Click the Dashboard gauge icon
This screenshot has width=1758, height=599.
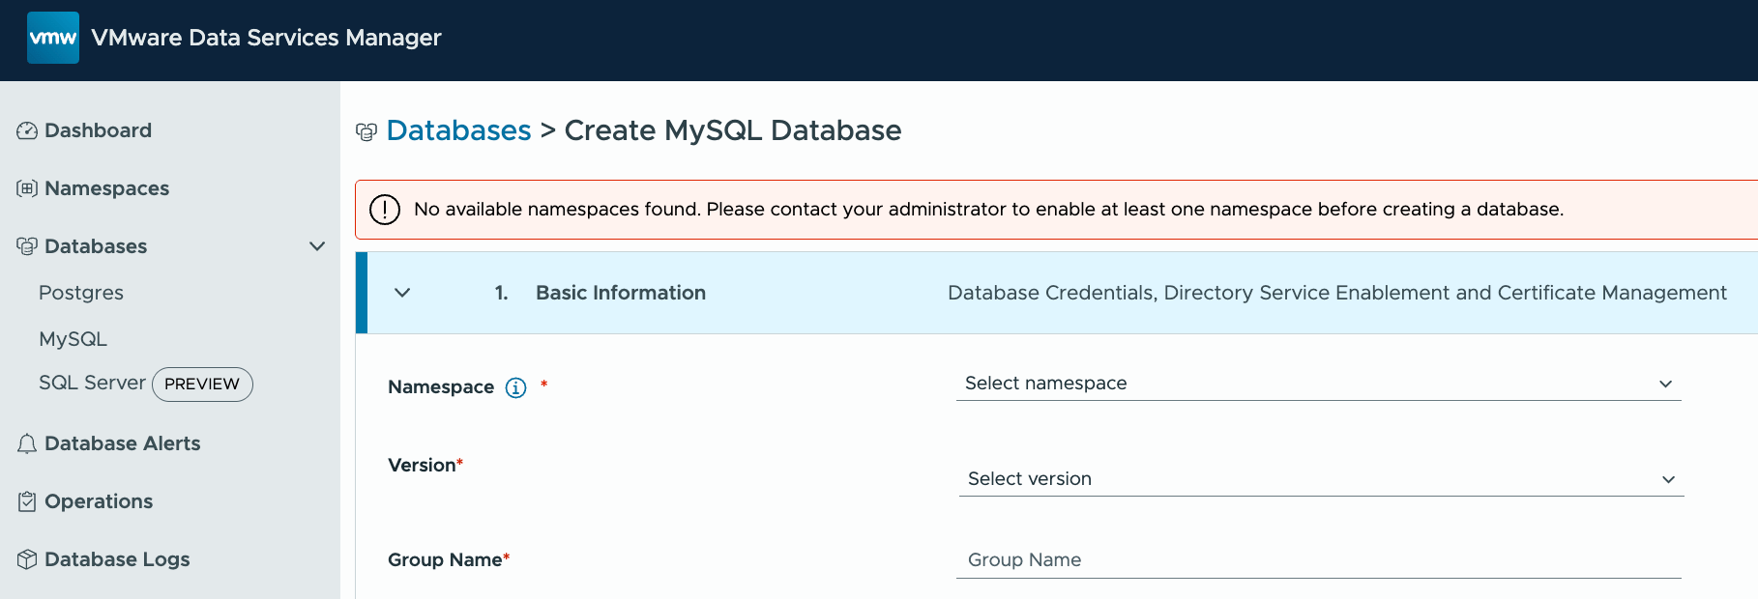[27, 130]
